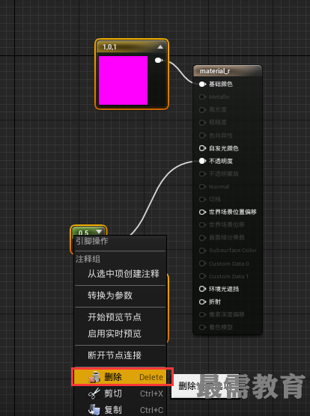Collapse the 1,0,1 node with its arrow
This screenshot has width=310, height=416.
160,47
